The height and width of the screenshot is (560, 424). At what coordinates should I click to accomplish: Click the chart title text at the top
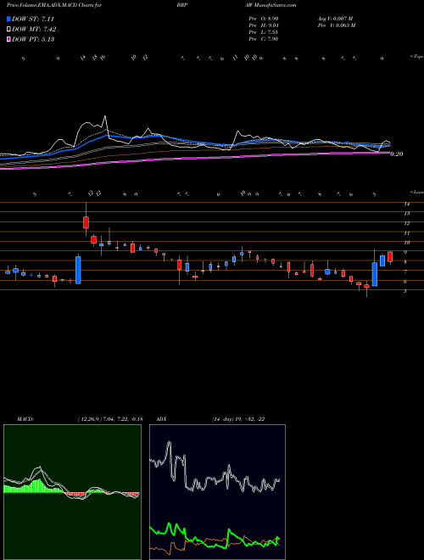click(x=54, y=5)
